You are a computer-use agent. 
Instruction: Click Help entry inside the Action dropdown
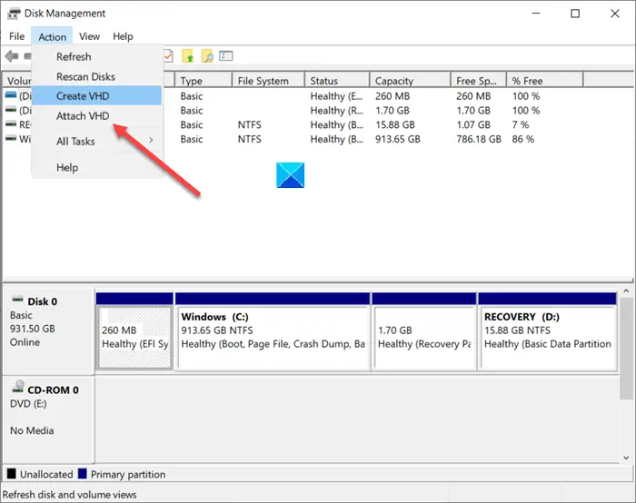(96, 167)
